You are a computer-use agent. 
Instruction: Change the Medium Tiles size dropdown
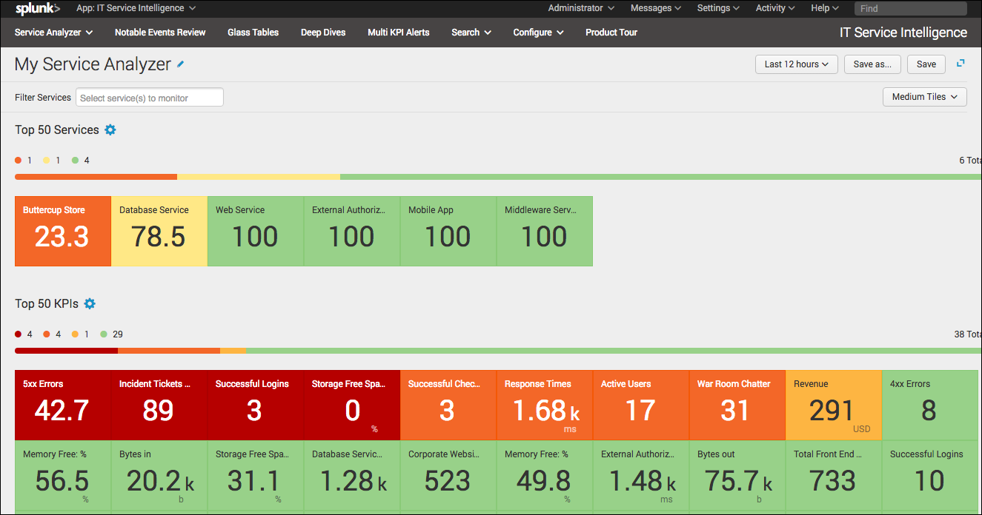(x=924, y=97)
